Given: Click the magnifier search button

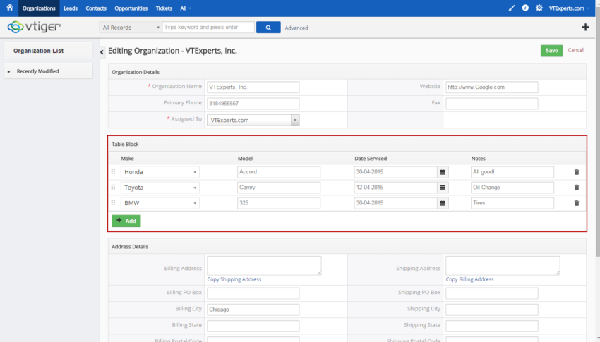Looking at the screenshot, I should [x=268, y=27].
